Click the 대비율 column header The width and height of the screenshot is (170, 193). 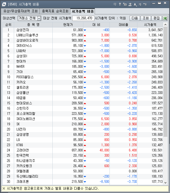pos(124,25)
